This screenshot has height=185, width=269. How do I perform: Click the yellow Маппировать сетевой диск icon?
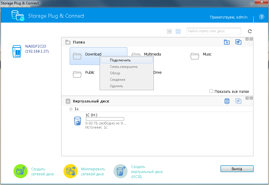coord(71,171)
